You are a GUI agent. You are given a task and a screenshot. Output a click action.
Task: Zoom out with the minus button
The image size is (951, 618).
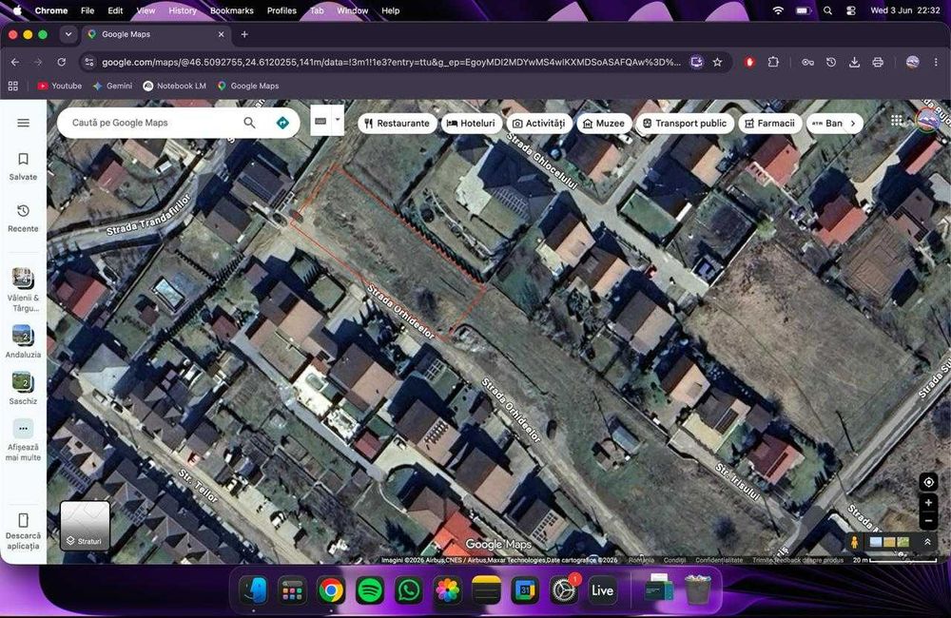point(928,521)
